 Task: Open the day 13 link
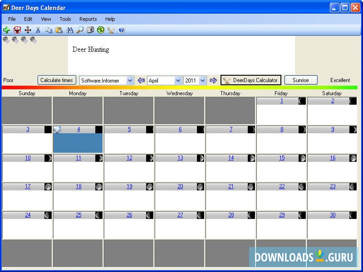[x=180, y=158]
